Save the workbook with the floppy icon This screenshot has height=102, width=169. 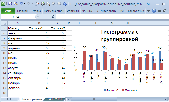tap(10, 4)
